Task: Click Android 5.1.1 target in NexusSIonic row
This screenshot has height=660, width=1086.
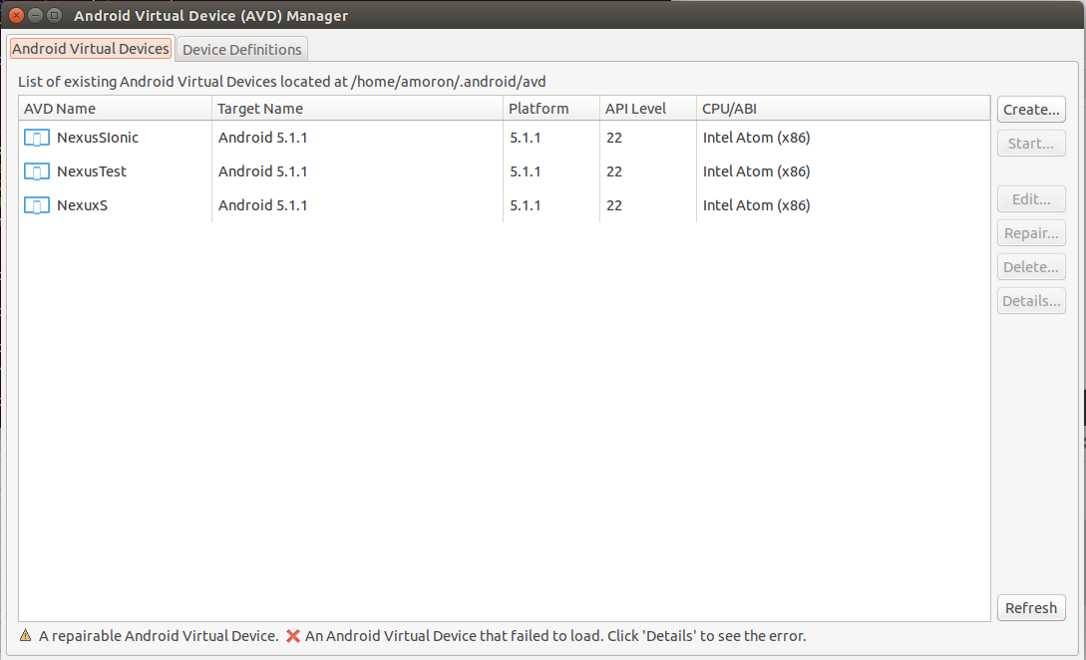Action: click(x=262, y=138)
